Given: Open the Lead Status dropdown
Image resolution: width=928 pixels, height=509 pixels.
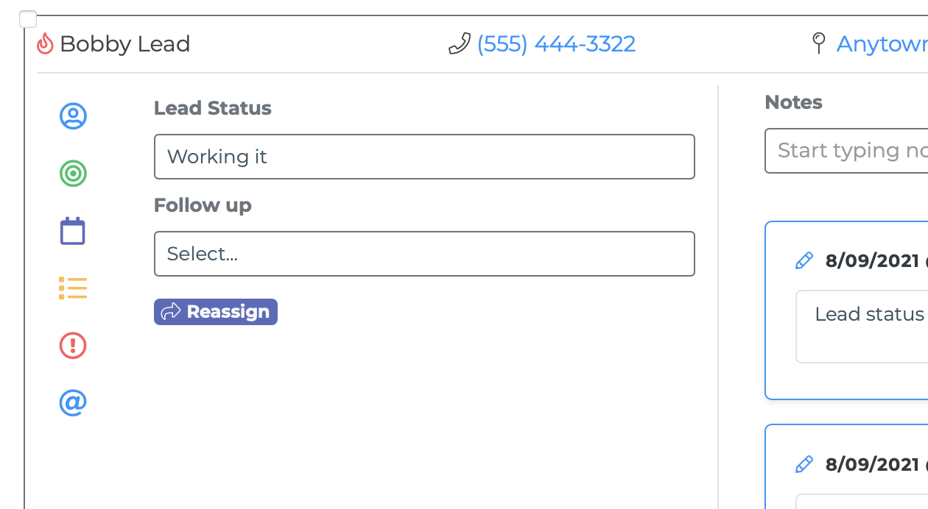Looking at the screenshot, I should [x=424, y=157].
